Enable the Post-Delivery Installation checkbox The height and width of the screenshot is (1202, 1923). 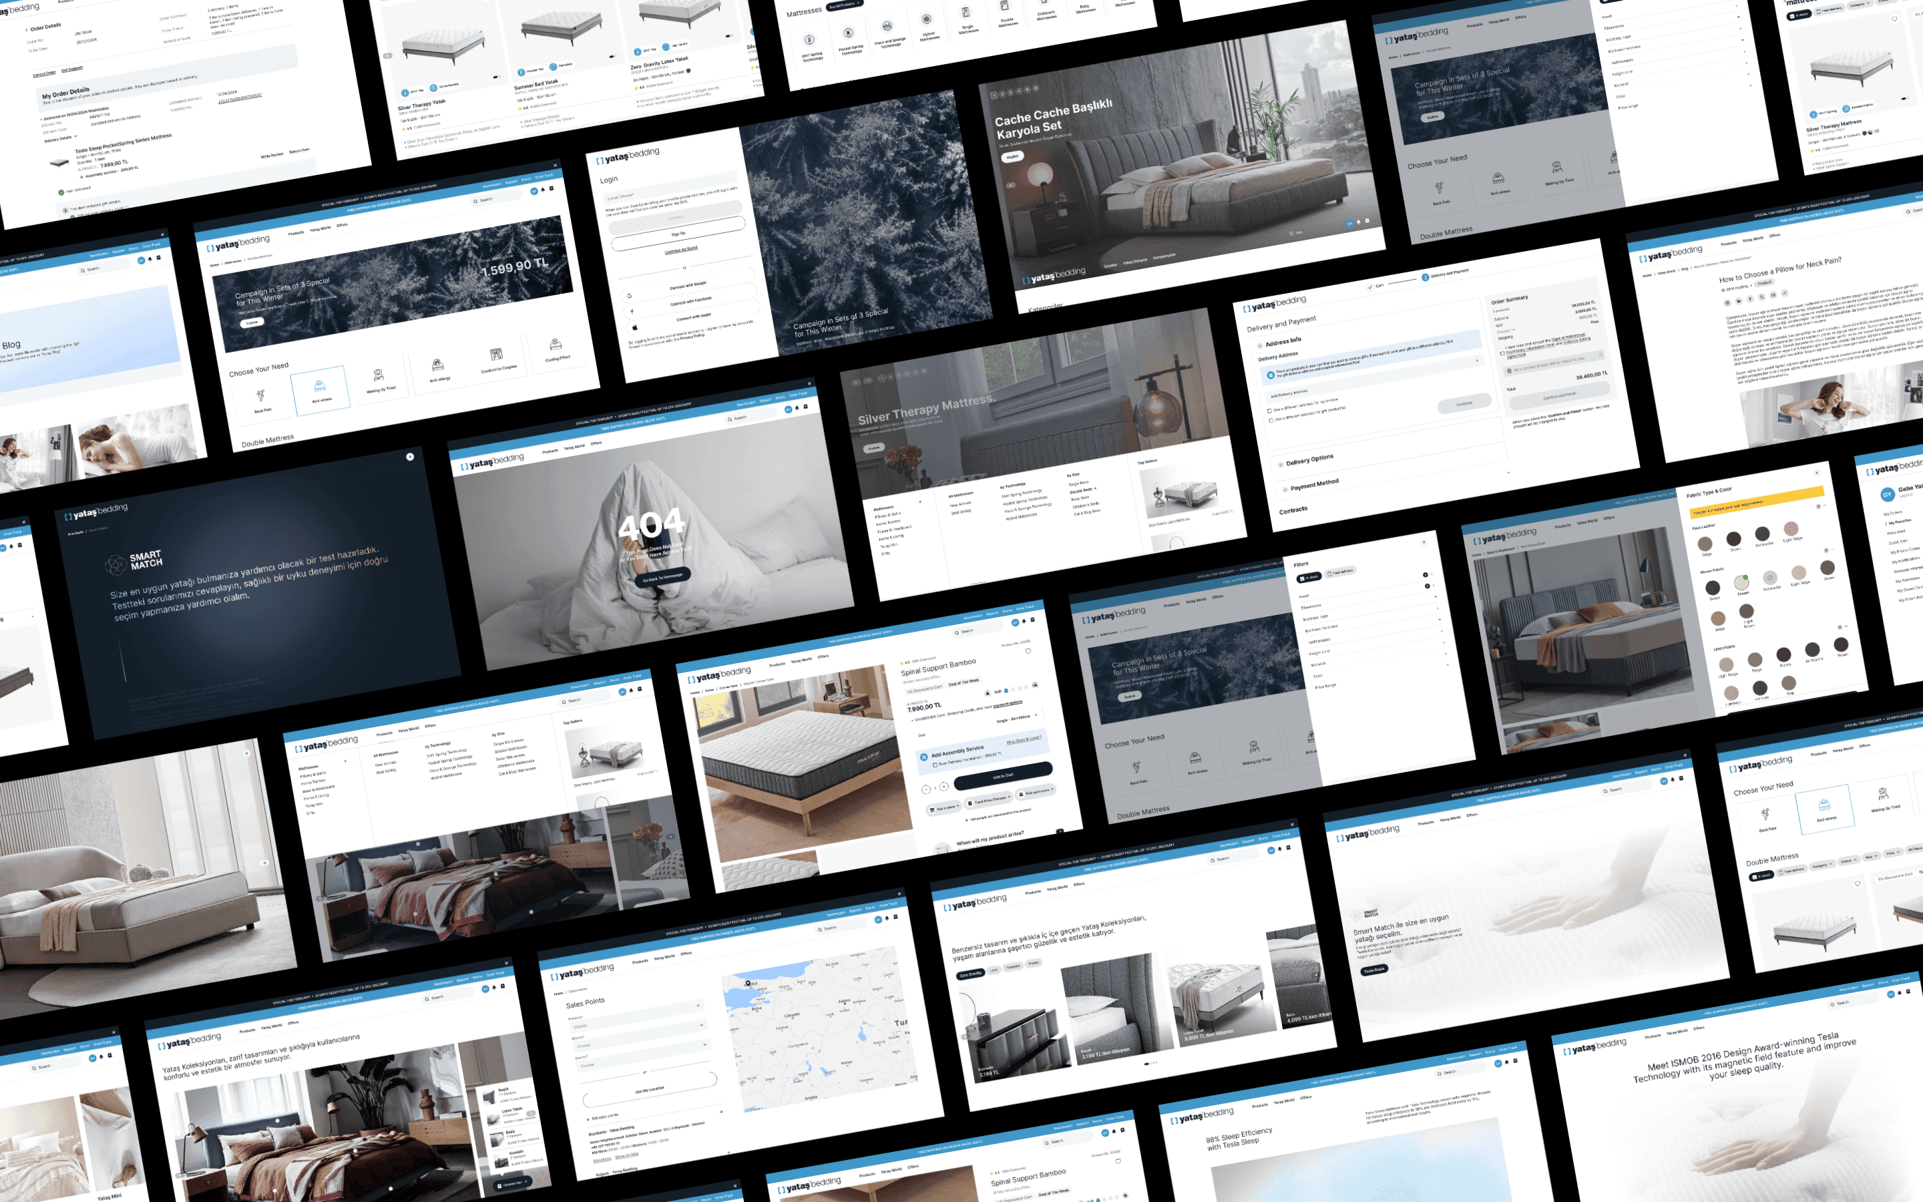(x=935, y=765)
